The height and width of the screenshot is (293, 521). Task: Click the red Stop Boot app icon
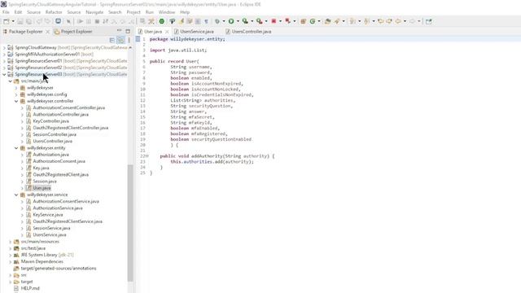(274, 21)
